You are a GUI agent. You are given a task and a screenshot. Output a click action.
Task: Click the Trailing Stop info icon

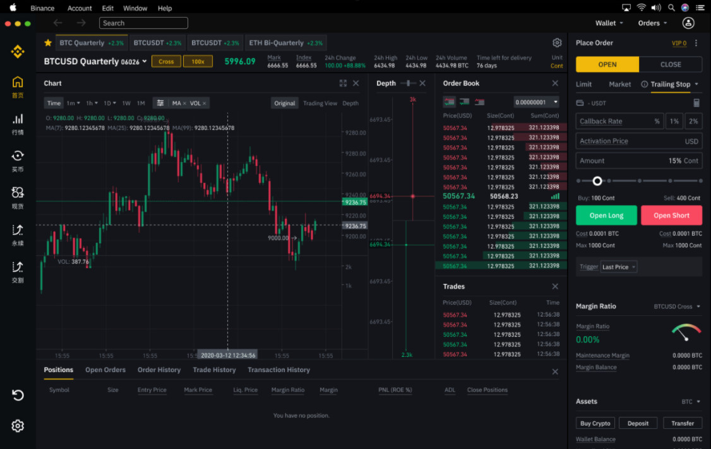tap(644, 85)
